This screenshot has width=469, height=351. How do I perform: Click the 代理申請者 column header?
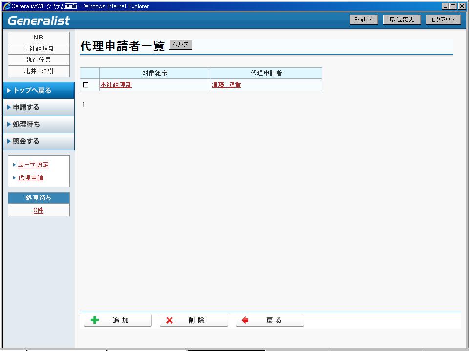[x=266, y=73]
